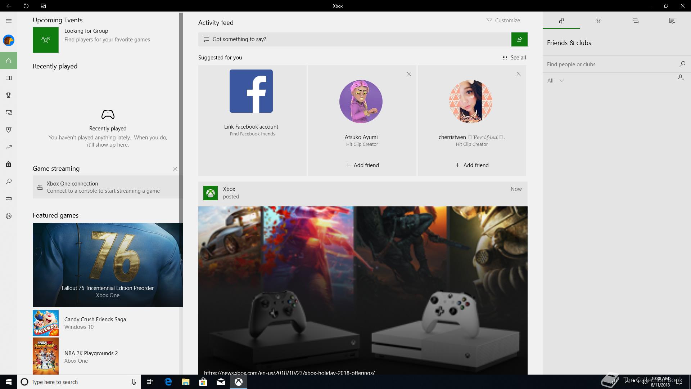
Task: Open My games in the sidebar
Action: (9, 78)
